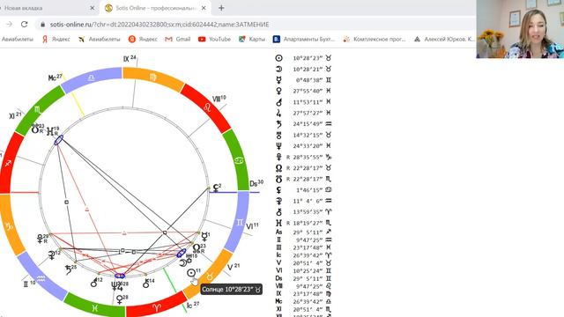Select Pluto glyph marked 29 in chart
This screenshot has height=317, width=564.
[x=40, y=239]
